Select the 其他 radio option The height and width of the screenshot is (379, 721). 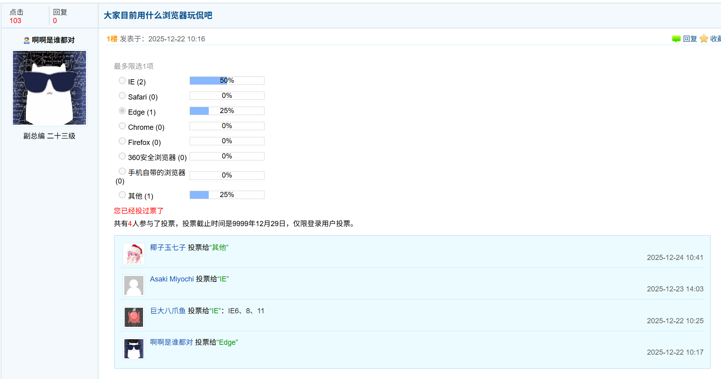tap(122, 195)
